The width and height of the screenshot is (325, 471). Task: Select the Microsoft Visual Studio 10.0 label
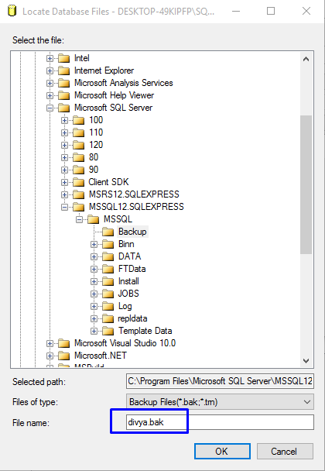tap(125, 343)
